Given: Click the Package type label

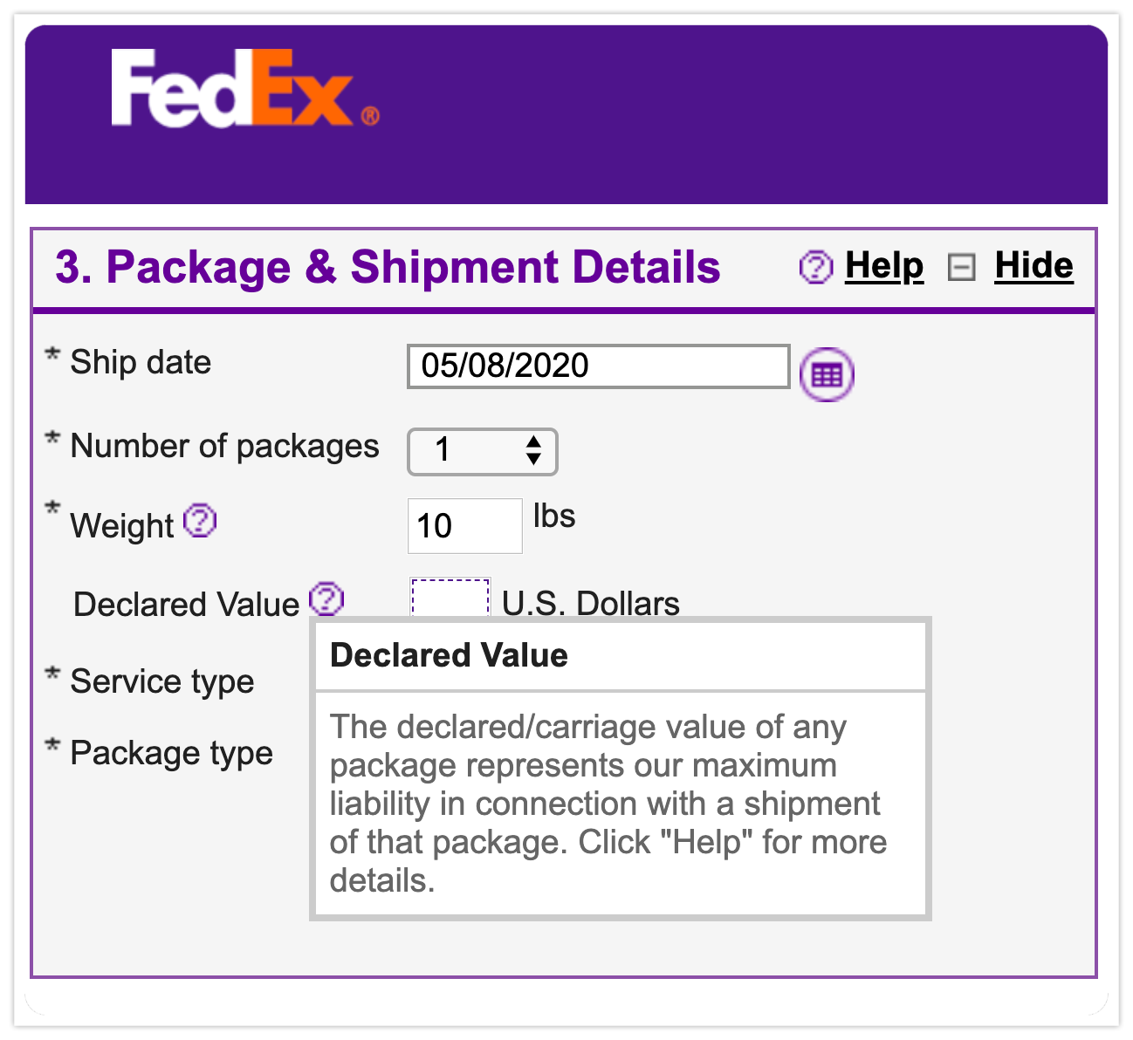Looking at the screenshot, I should pos(171,753).
